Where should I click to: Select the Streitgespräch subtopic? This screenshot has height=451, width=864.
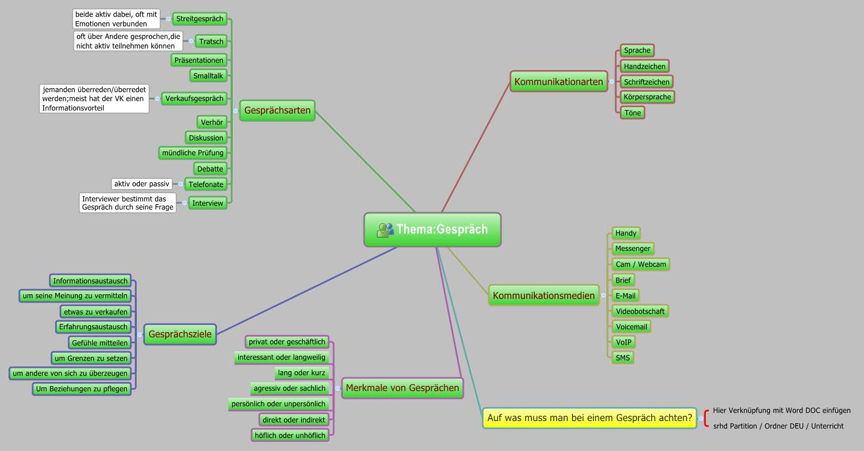pos(200,18)
